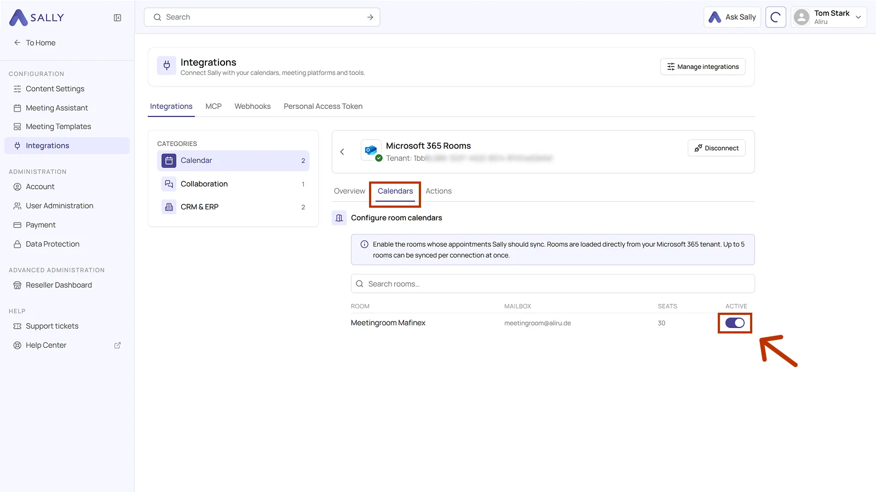Click the Help Center external link icon

(x=117, y=345)
